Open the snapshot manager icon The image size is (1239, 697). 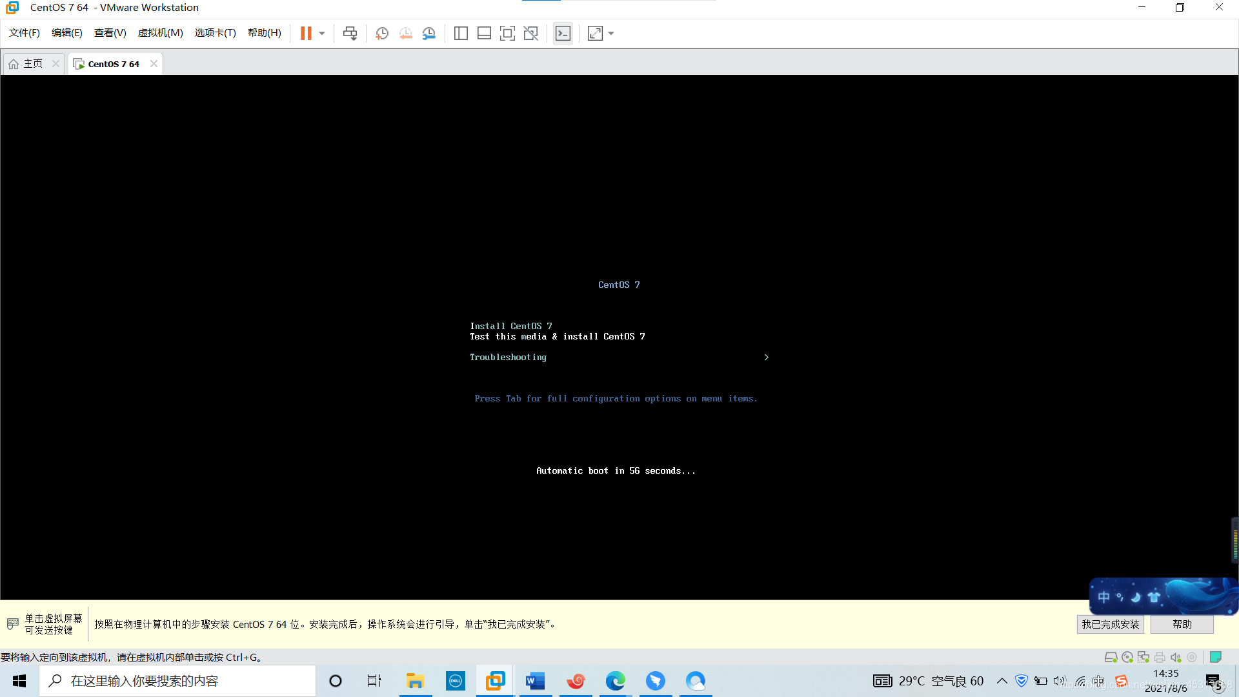(x=429, y=34)
